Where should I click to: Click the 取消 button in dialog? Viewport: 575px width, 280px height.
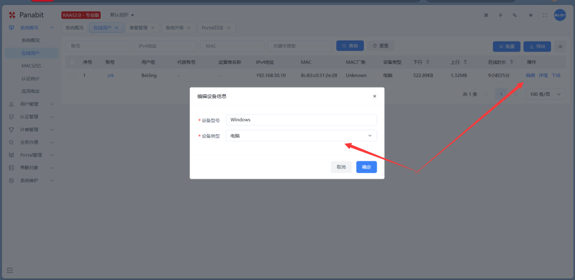pyautogui.click(x=341, y=167)
